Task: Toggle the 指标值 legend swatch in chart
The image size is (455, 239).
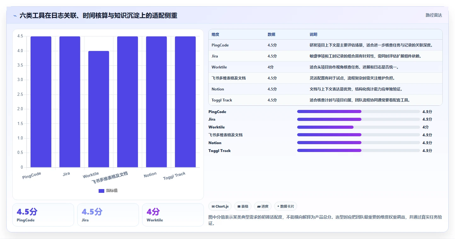Action: (x=101, y=191)
